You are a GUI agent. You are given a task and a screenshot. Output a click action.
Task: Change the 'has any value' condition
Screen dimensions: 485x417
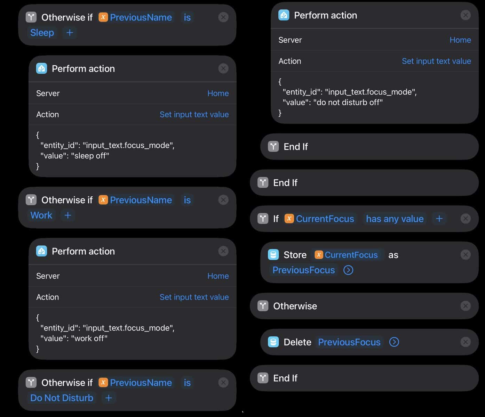[395, 219]
